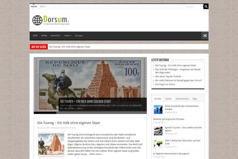The height and width of the screenshot is (159, 238).
Task: Click the search magnifier icon
Action: pos(206,6)
